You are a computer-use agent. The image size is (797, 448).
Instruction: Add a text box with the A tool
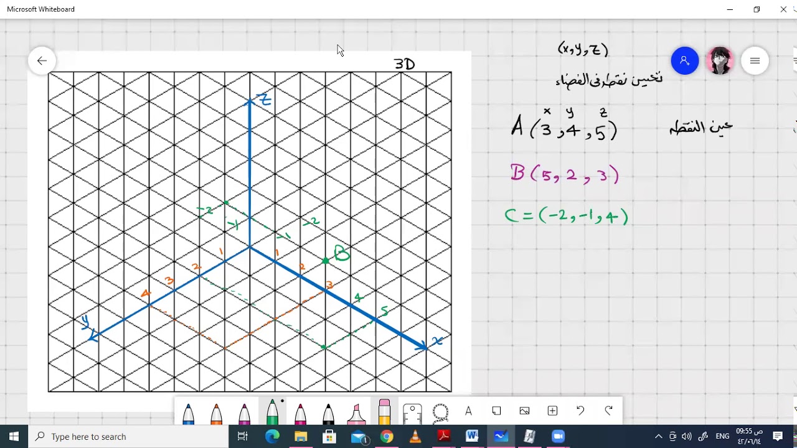click(468, 411)
